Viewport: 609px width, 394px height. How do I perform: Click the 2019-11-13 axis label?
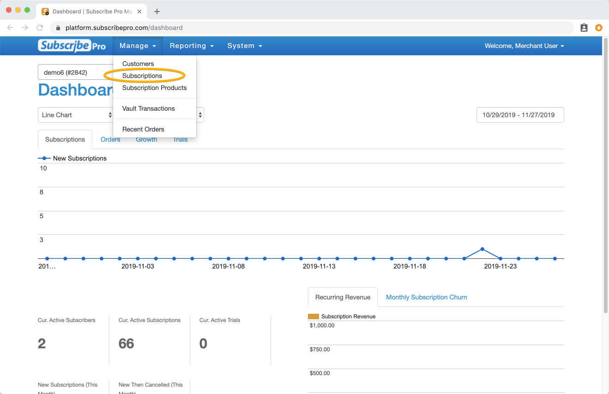pyautogui.click(x=319, y=266)
